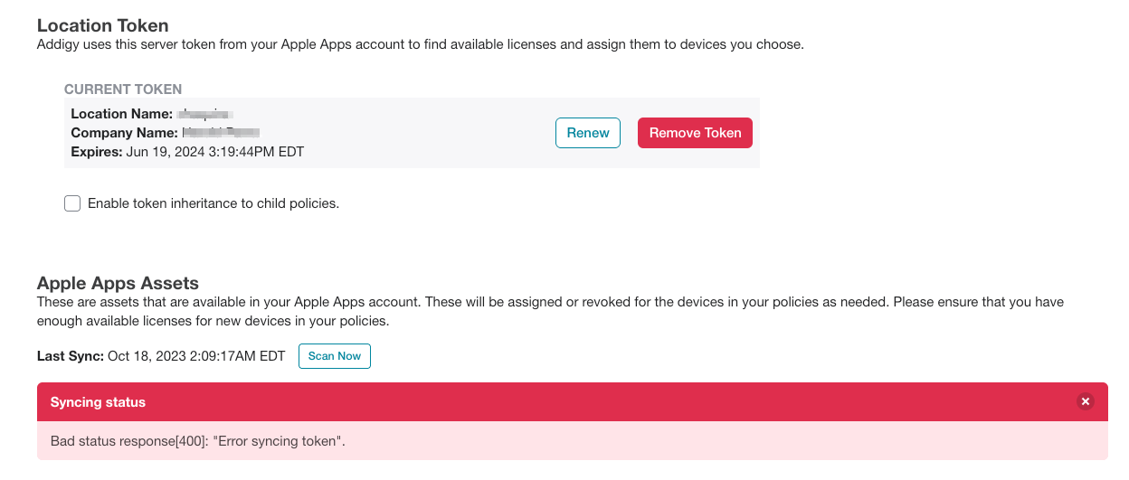Click the Company Name label
The height and width of the screenshot is (480, 1129).
click(125, 133)
